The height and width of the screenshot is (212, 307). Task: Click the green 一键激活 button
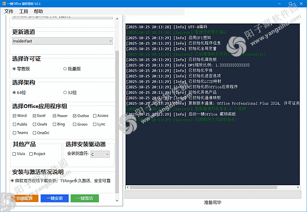84,198
